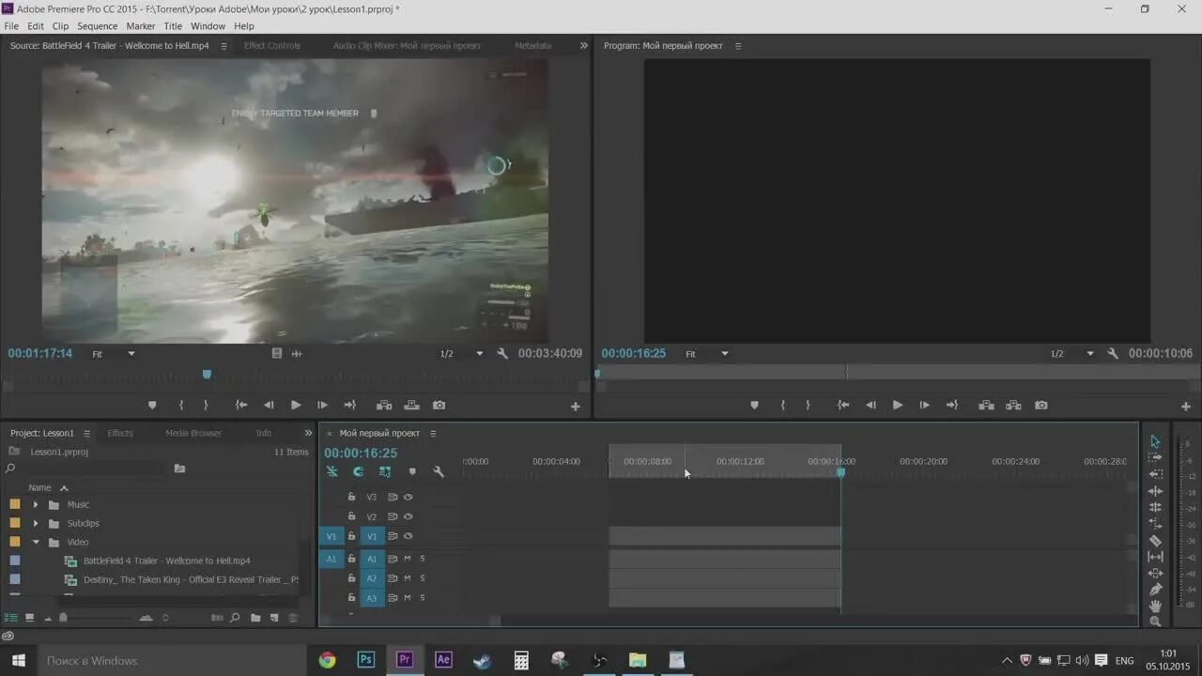
Task: Click Export Frame camera in Source monitor
Action: (x=439, y=406)
